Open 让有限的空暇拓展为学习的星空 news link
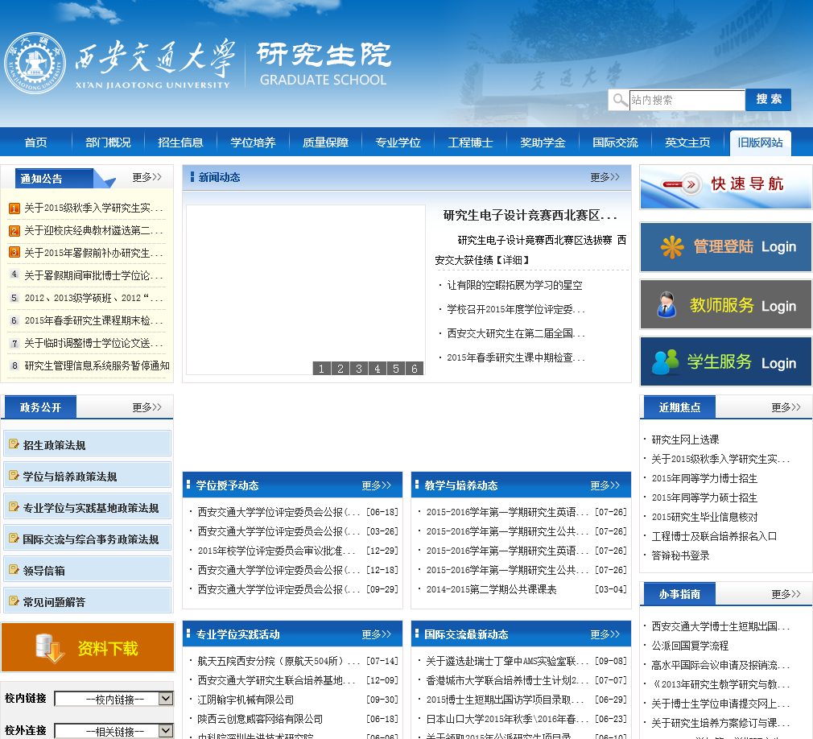813x739 pixels. coord(515,285)
